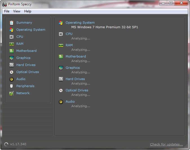
Task: Click the CPU chip icon in summary panel
Action: (x=61, y=34)
